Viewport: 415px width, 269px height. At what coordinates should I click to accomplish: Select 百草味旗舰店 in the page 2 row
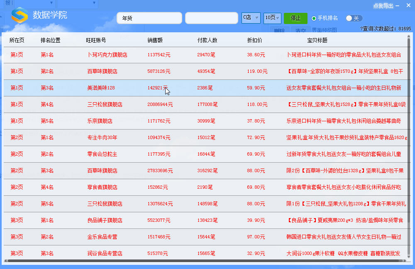point(102,171)
